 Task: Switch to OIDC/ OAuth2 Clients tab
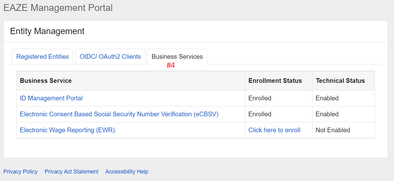click(x=110, y=57)
